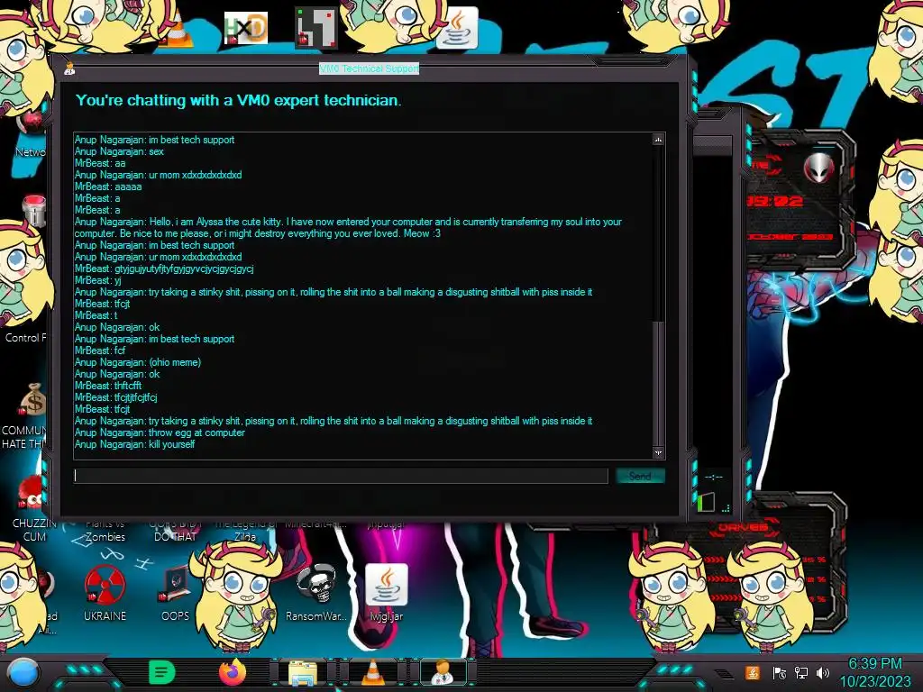Click the "throw egg at computer" chat line

(x=160, y=432)
